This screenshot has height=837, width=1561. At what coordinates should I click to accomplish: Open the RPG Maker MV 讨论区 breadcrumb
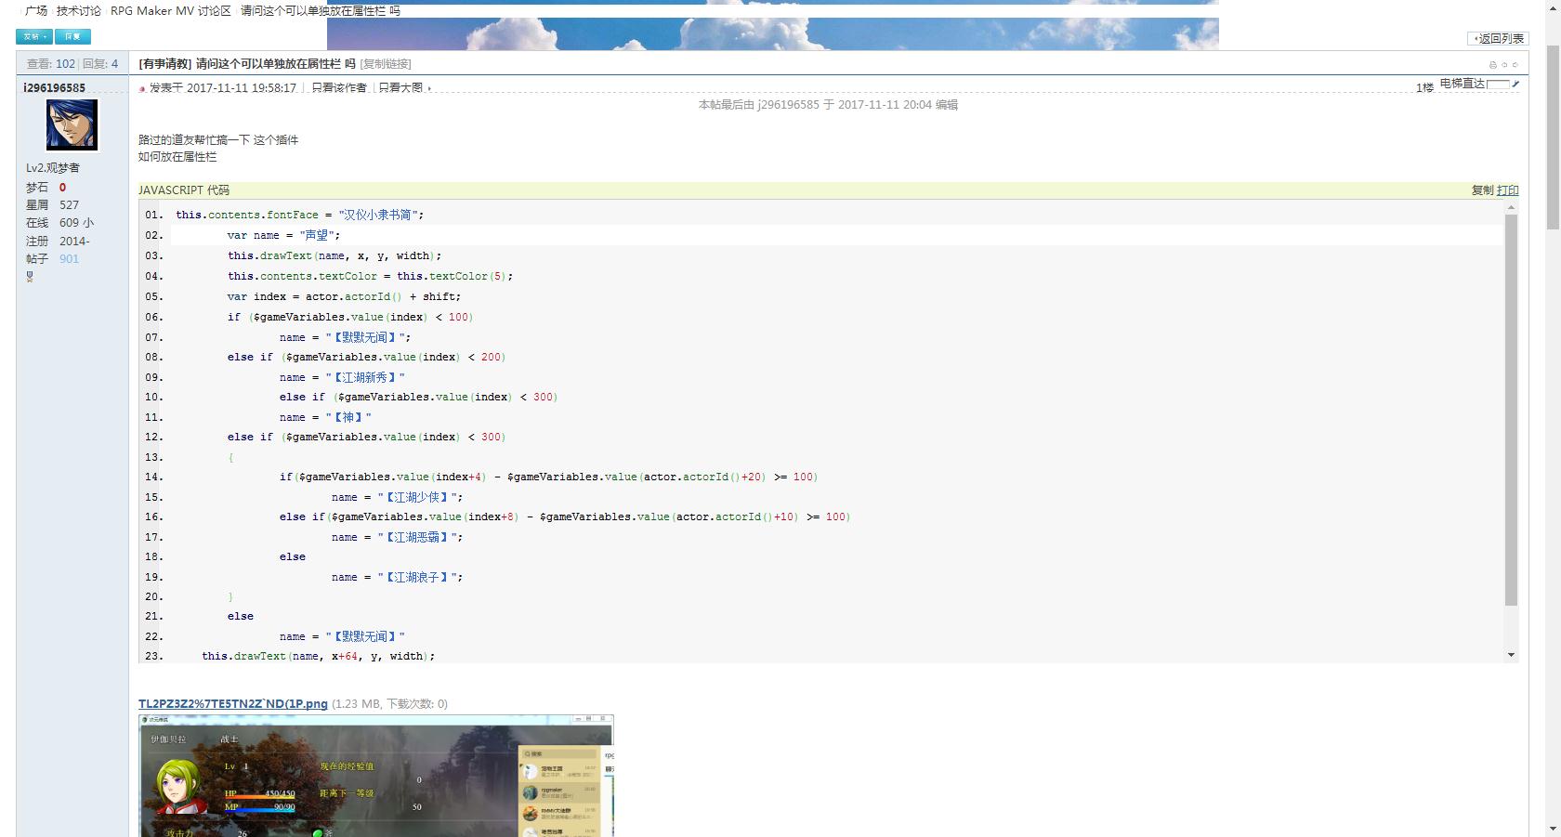click(x=171, y=11)
